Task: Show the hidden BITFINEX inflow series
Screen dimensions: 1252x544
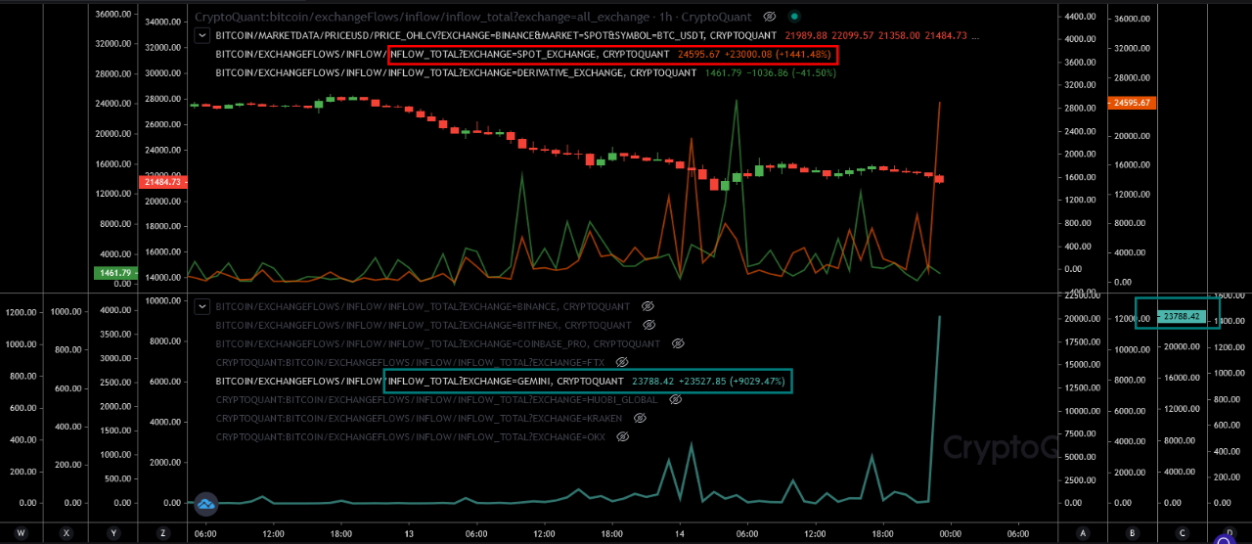Action: tap(648, 325)
